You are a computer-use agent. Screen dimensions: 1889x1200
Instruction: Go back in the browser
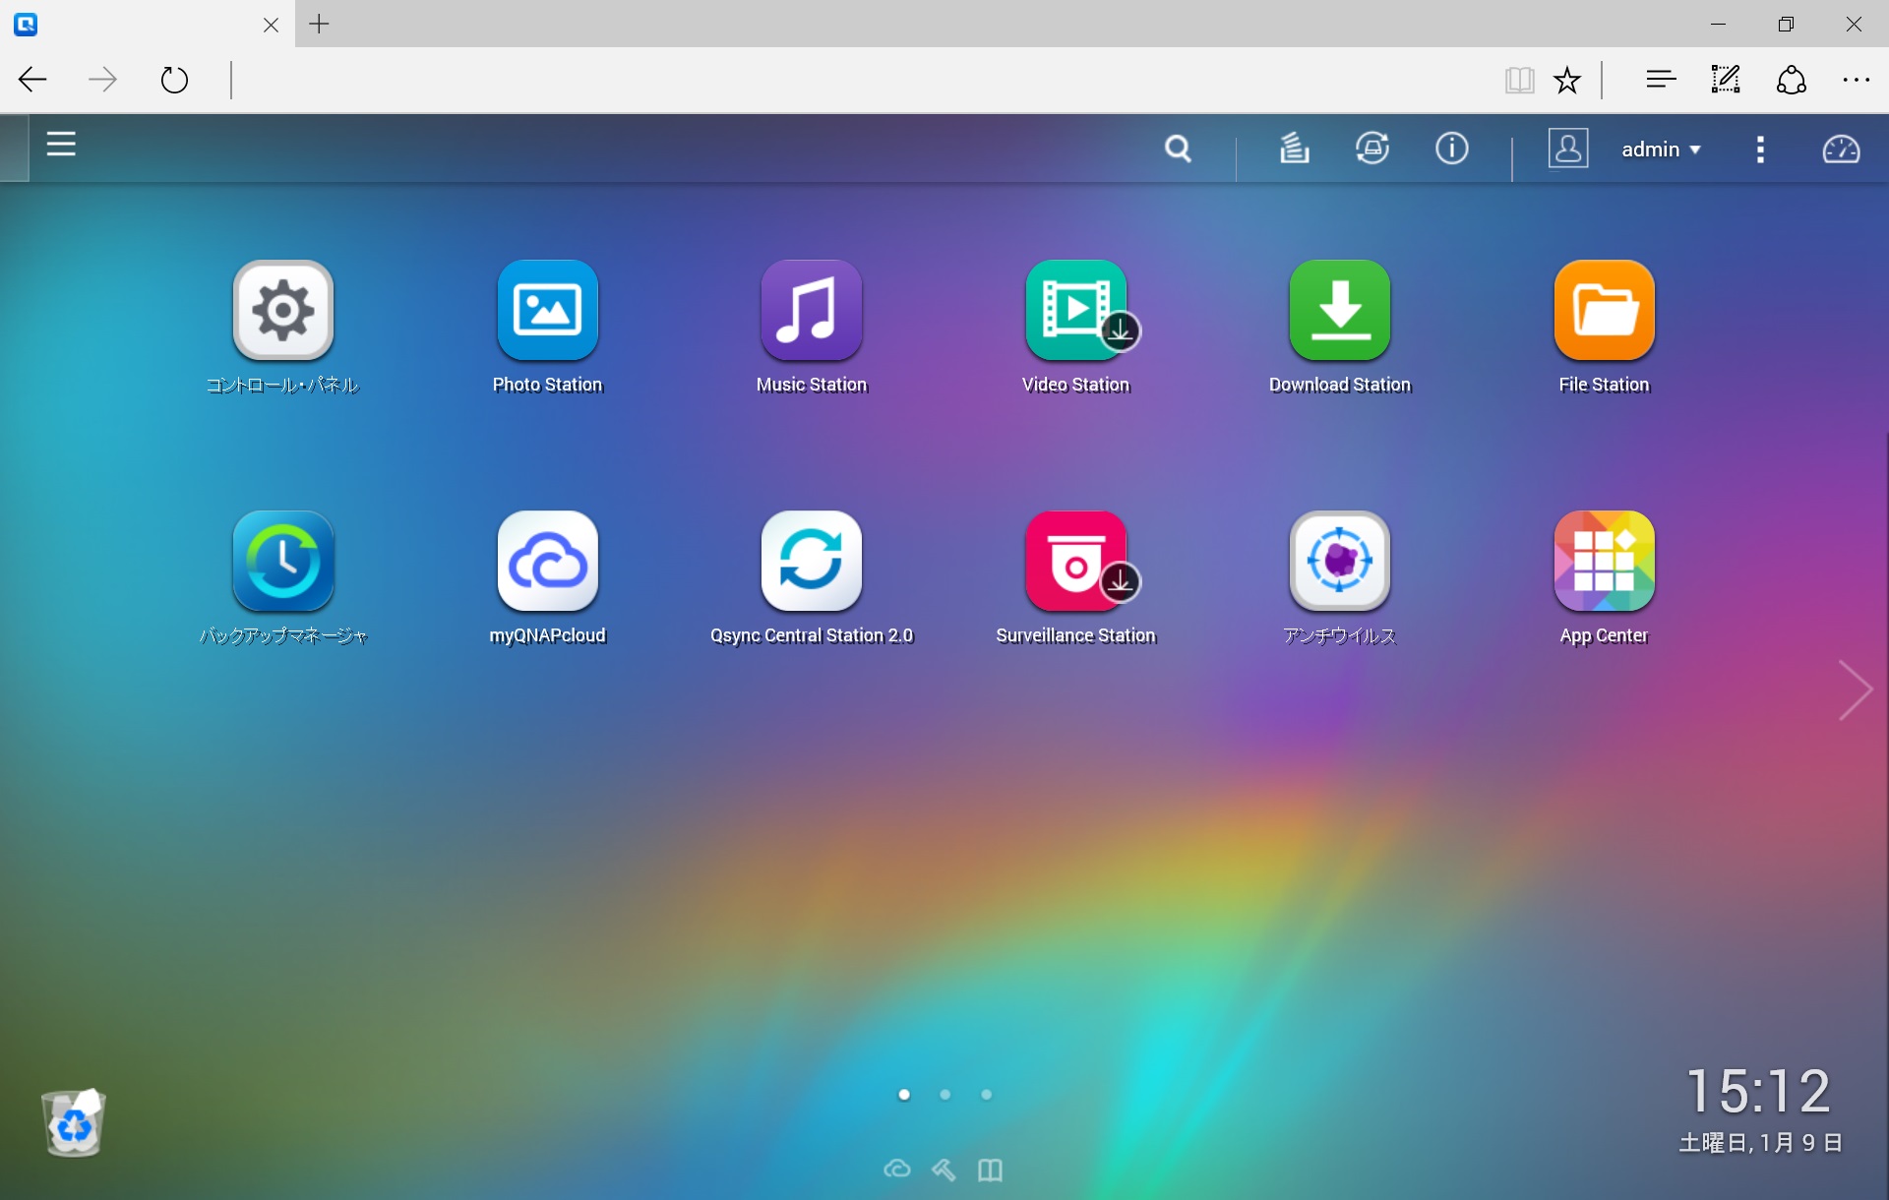[x=32, y=80]
